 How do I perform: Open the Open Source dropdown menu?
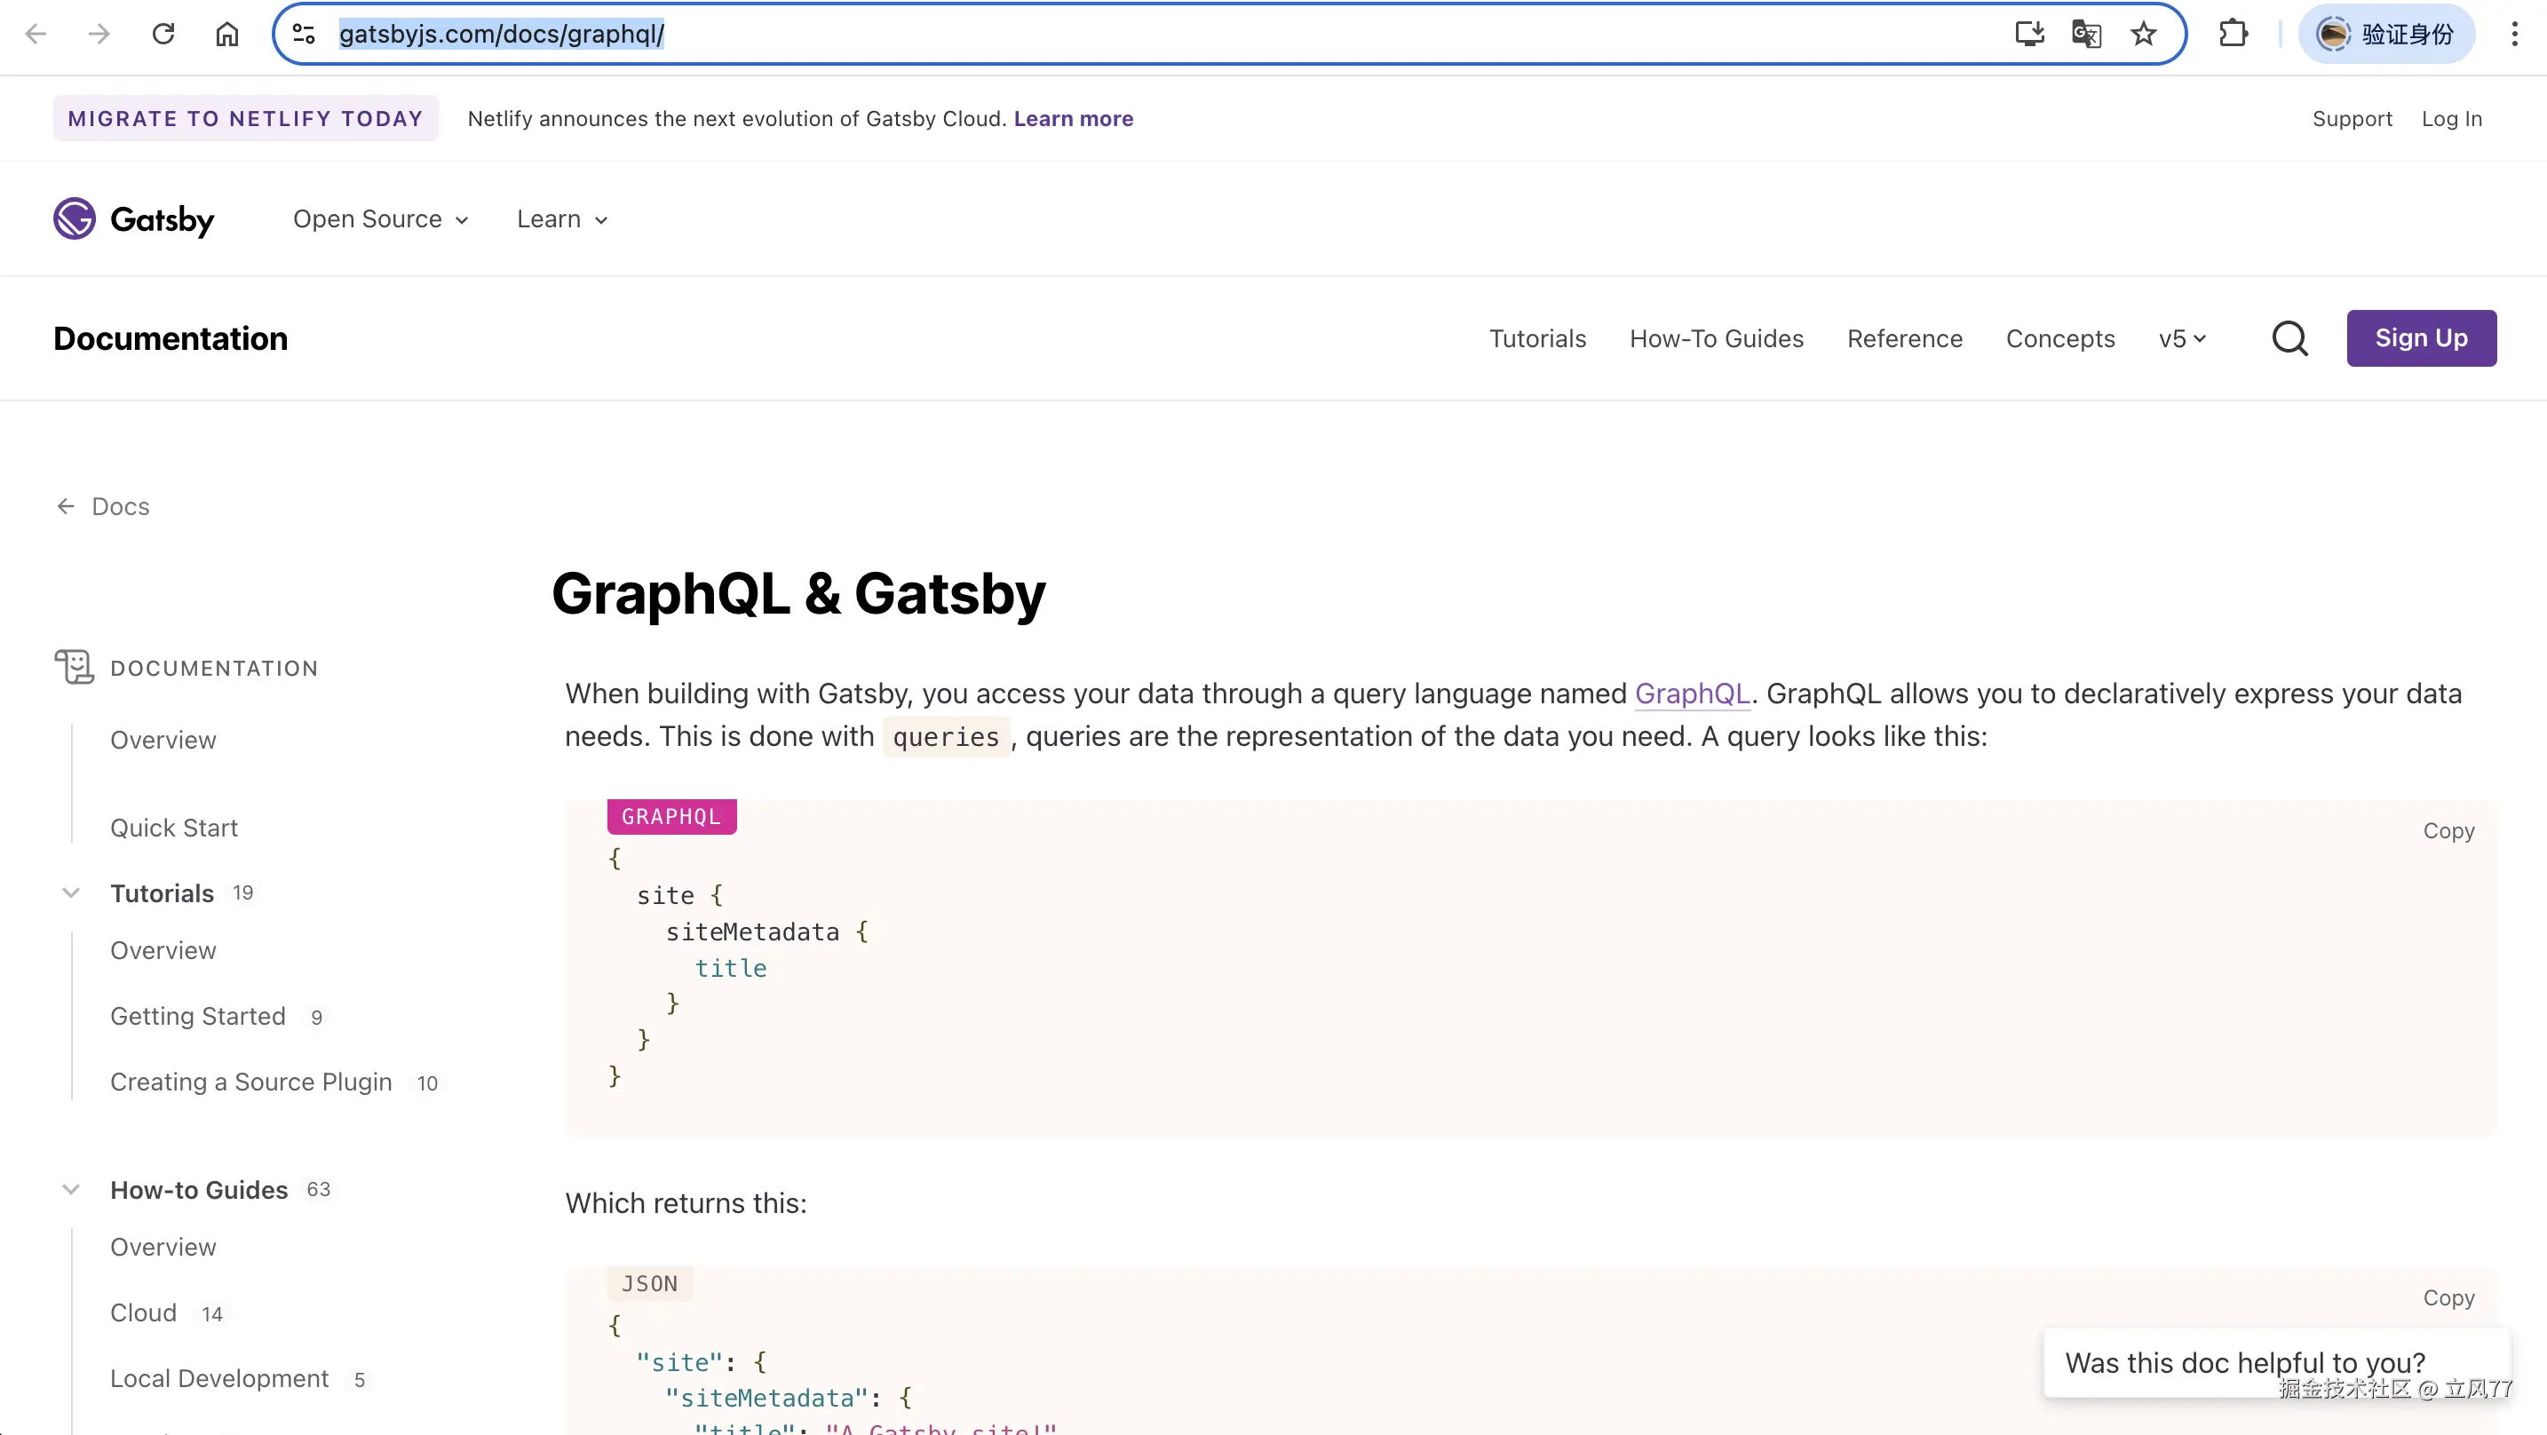point(381,218)
